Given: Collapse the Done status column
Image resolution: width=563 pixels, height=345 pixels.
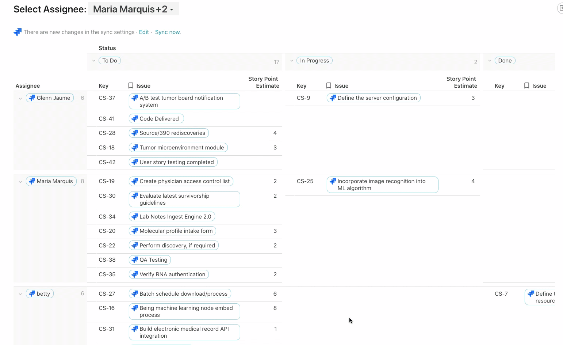Looking at the screenshot, I should pyautogui.click(x=490, y=61).
